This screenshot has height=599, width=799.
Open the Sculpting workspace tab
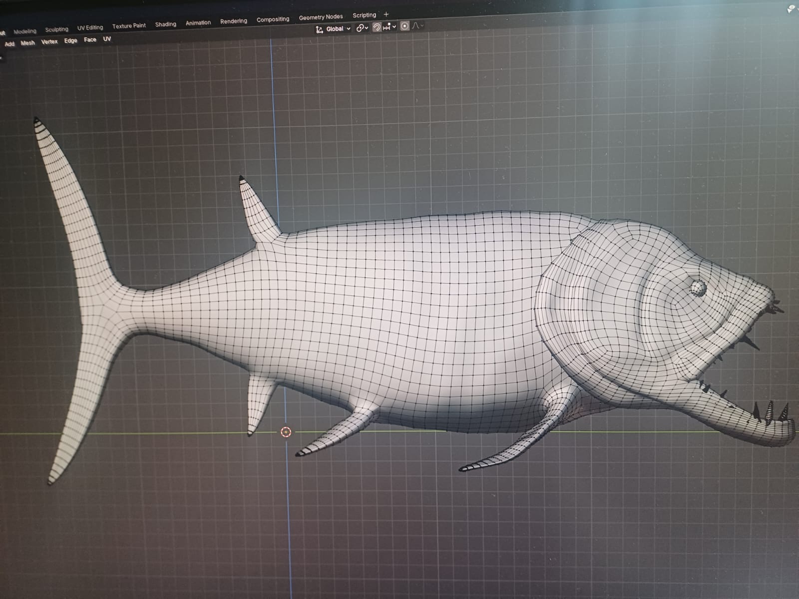[x=56, y=29]
